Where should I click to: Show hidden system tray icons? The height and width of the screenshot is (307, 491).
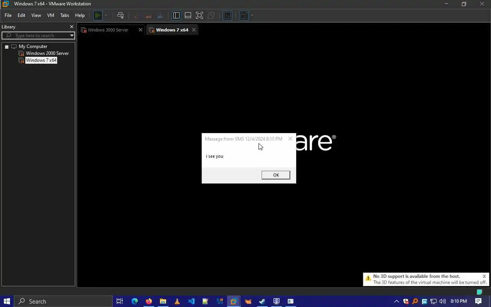pyautogui.click(x=397, y=301)
